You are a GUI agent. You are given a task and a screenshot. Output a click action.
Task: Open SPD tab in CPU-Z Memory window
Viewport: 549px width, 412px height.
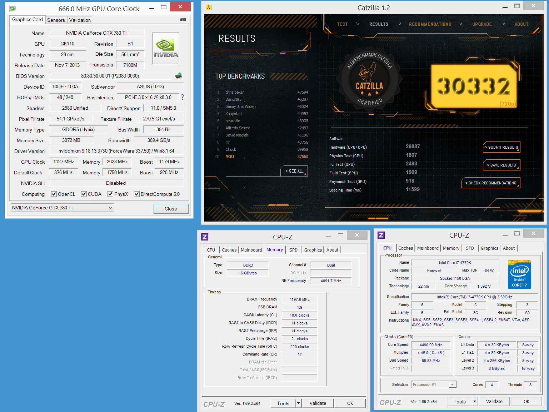293,250
